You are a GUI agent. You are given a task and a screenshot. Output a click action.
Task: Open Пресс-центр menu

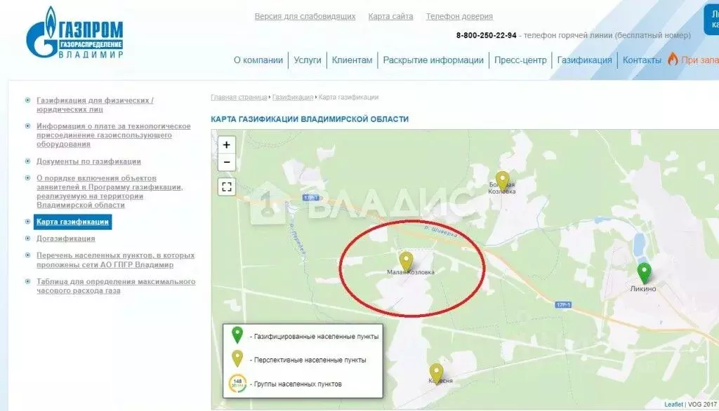coord(520,60)
